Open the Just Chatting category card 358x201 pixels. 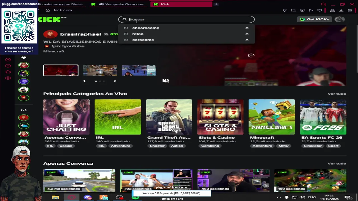click(66, 117)
